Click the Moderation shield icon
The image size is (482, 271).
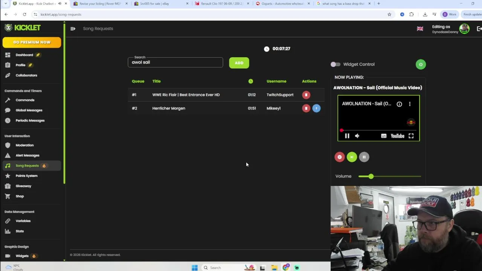[x=8, y=145]
